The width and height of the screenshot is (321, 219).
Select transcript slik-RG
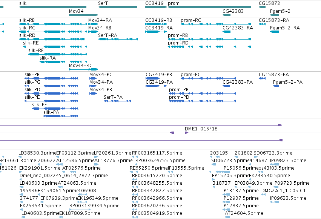53,32
